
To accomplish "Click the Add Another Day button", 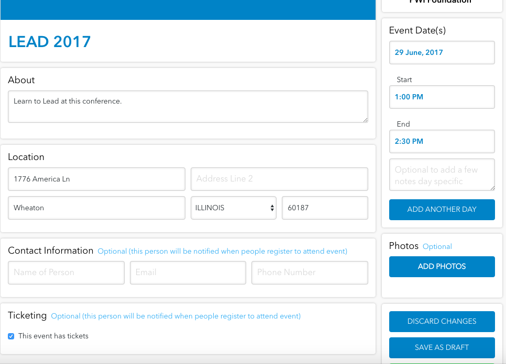I will pyautogui.click(x=442, y=209).
